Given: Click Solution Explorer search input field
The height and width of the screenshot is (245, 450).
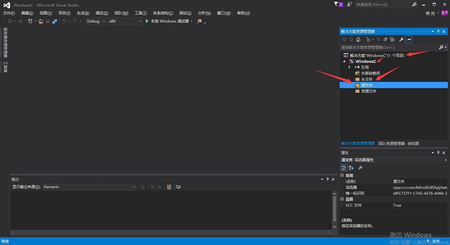Looking at the screenshot, I should (x=389, y=47).
